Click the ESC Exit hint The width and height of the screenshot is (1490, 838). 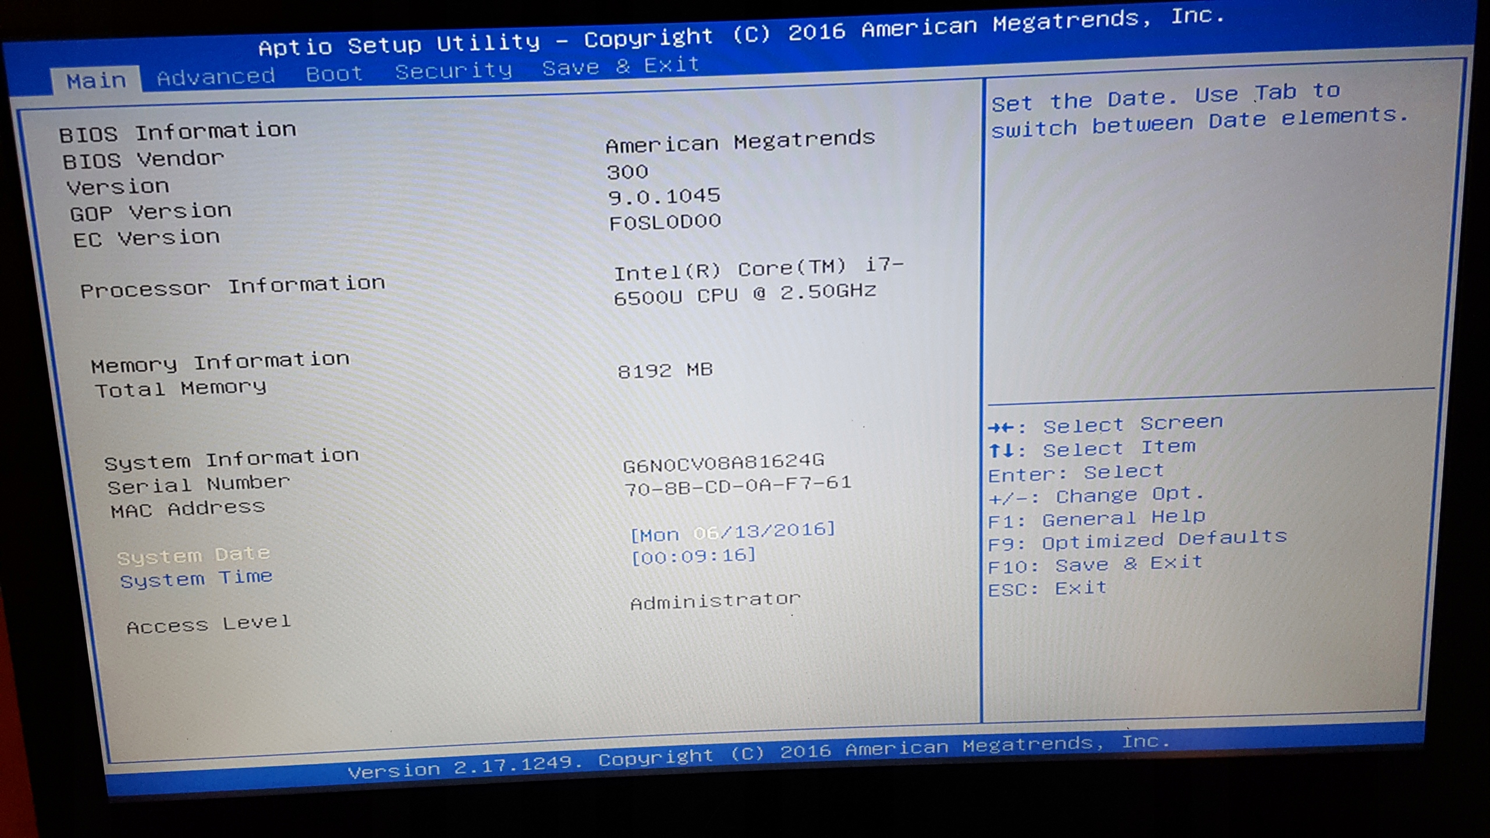pyautogui.click(x=1047, y=589)
